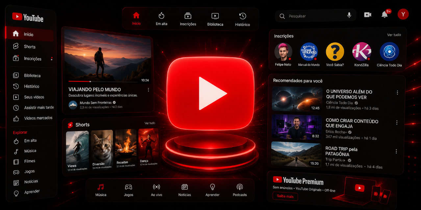Viewport: 421px width, 210px height.
Task: Select the Inscrições tab in top bar
Action: tap(188, 19)
